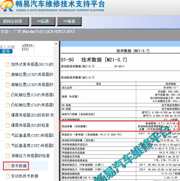
Task: Click the keyword input field
Action: (x=7, y=47)
